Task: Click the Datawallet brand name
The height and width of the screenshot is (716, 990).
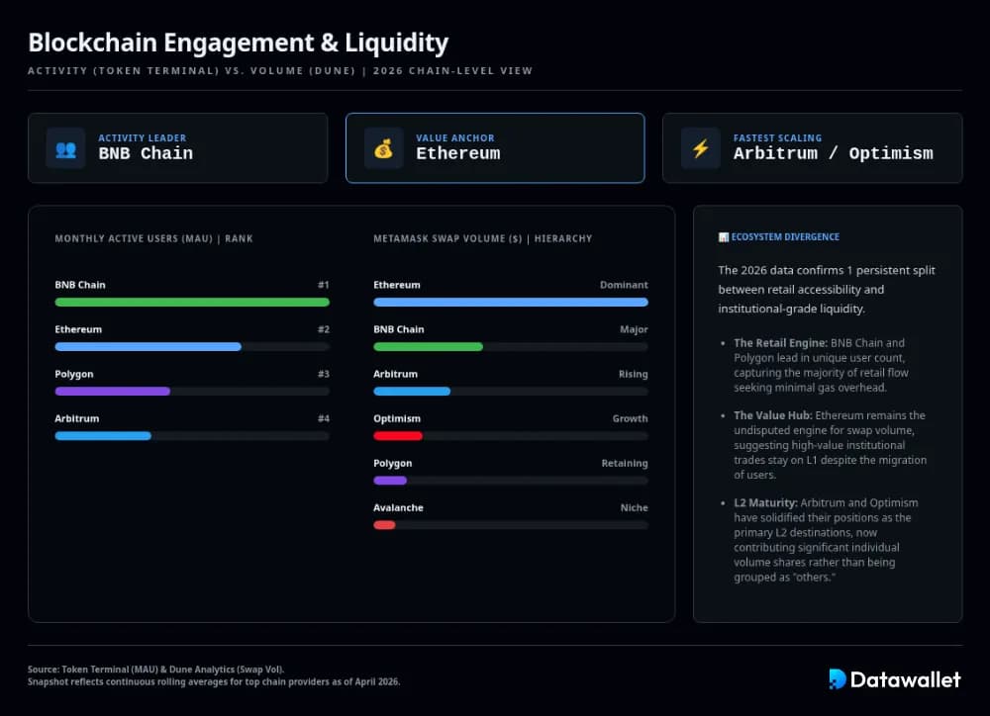Action: (906, 679)
